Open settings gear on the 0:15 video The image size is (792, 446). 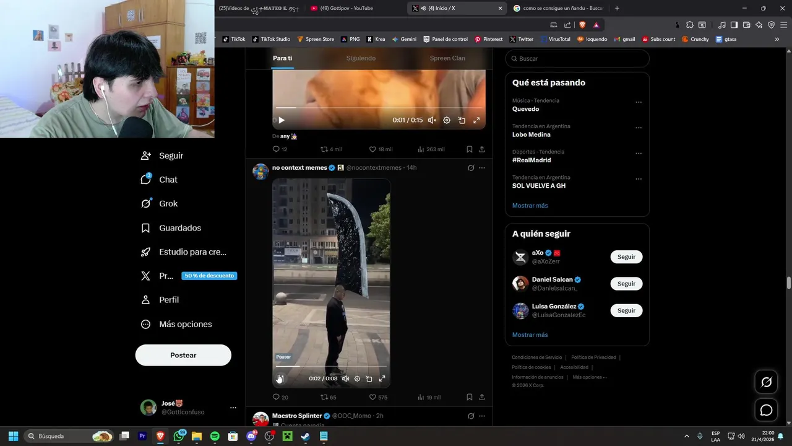coord(447,120)
